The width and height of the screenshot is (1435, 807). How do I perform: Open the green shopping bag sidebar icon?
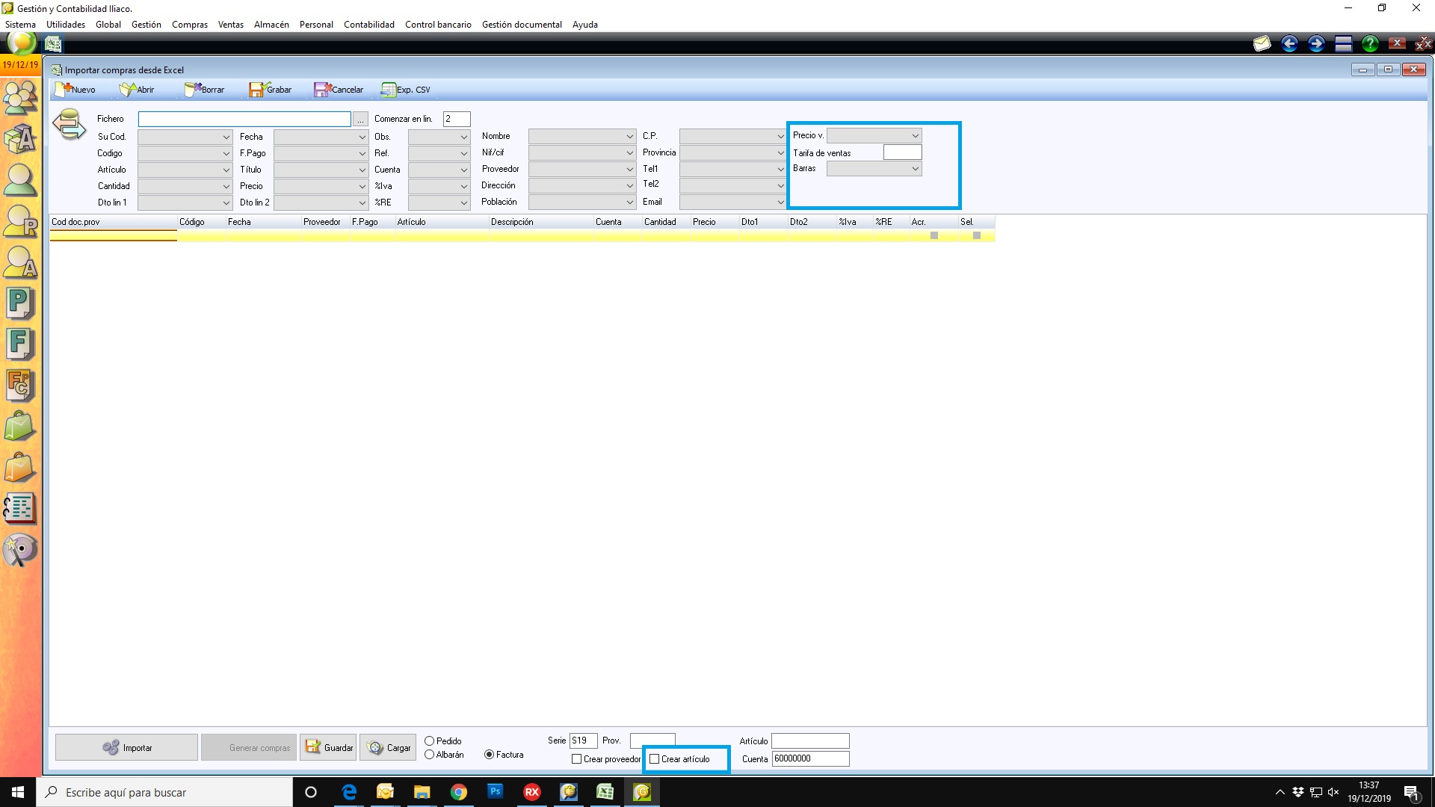[20, 427]
